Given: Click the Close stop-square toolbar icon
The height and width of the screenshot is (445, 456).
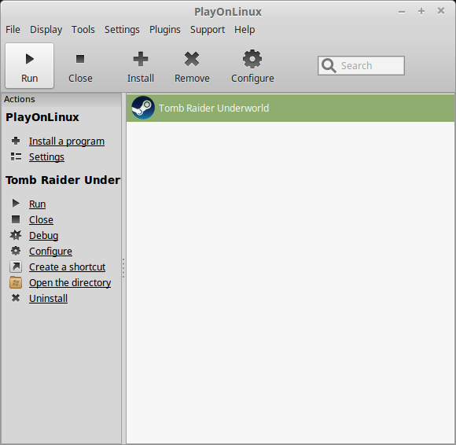Looking at the screenshot, I should (80, 59).
